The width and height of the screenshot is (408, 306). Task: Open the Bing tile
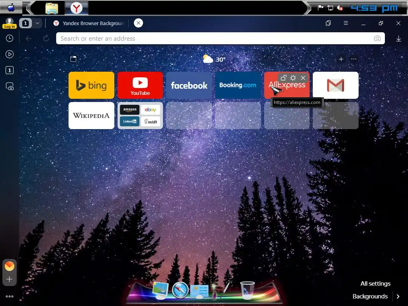(x=91, y=85)
